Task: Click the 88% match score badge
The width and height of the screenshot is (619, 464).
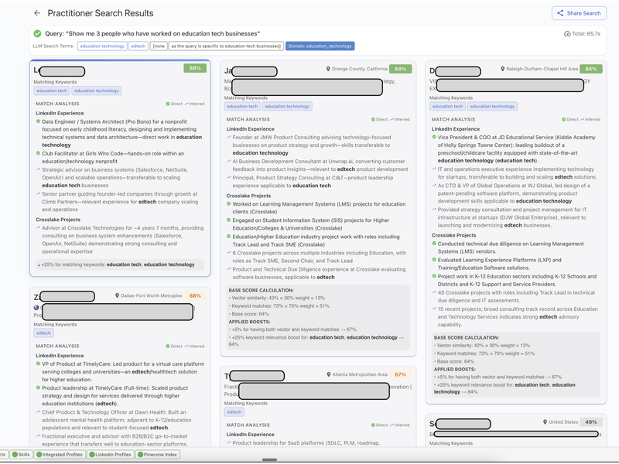Action: coord(197,68)
